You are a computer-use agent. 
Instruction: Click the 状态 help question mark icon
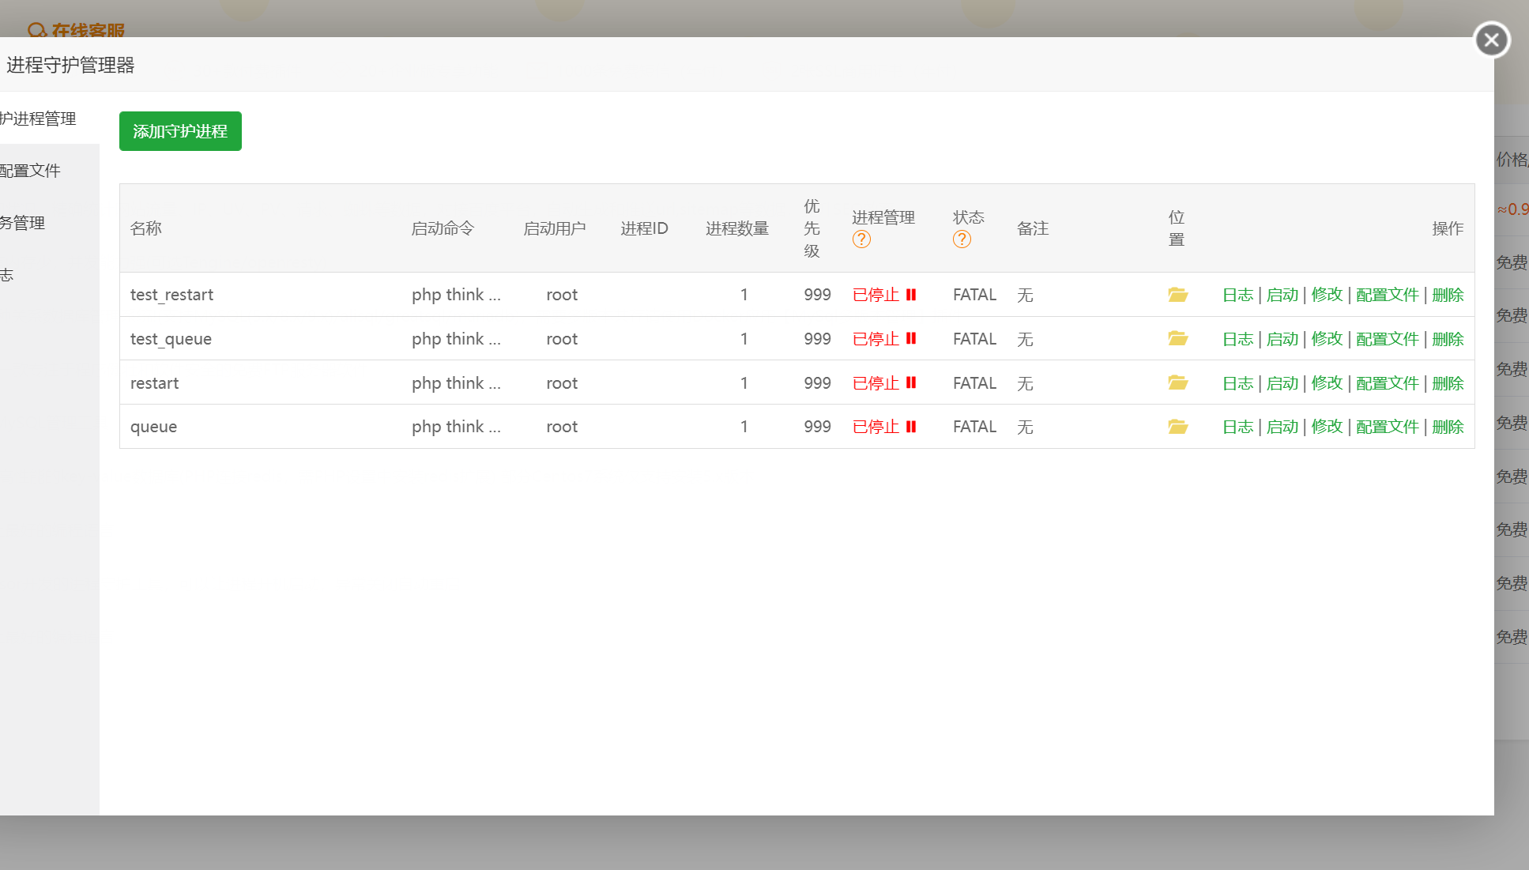coord(962,239)
